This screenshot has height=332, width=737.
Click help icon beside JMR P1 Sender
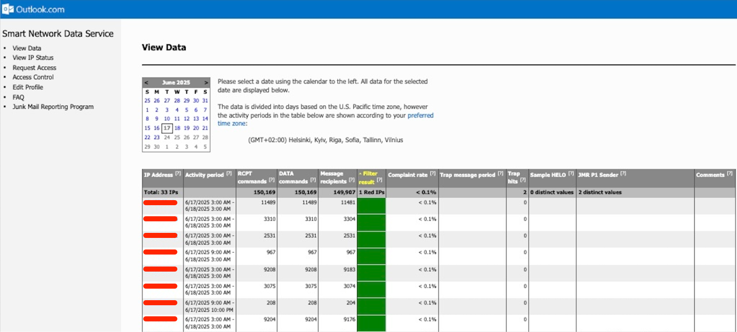(x=623, y=174)
